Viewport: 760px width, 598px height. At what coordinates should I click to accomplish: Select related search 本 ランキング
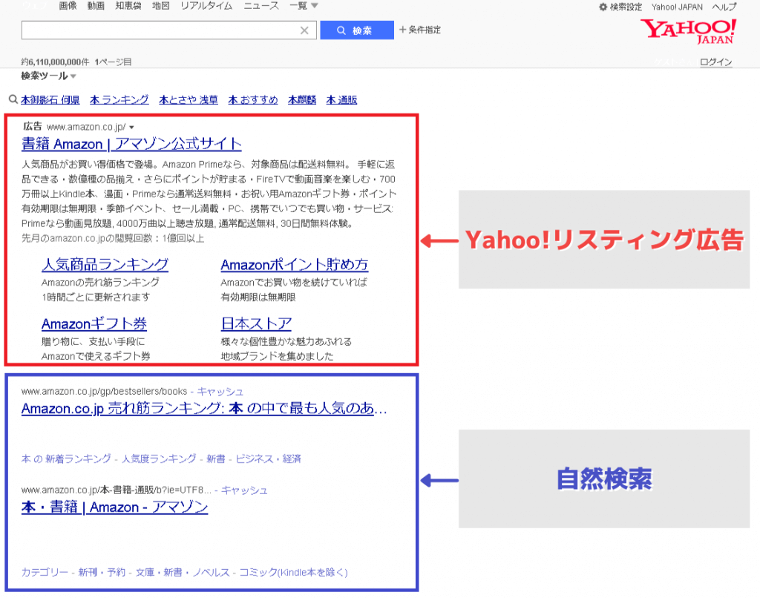pyautogui.click(x=119, y=100)
